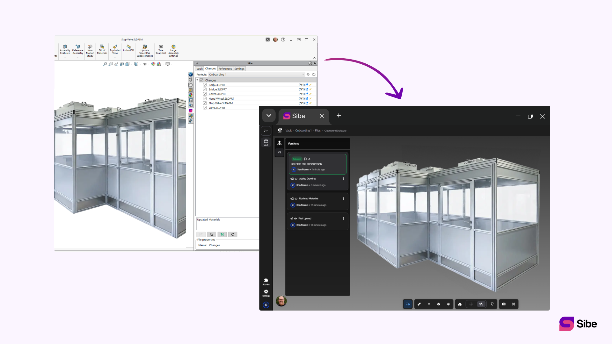Click the add comment icon in the viewer toolbar
612x344 pixels.
408,304
